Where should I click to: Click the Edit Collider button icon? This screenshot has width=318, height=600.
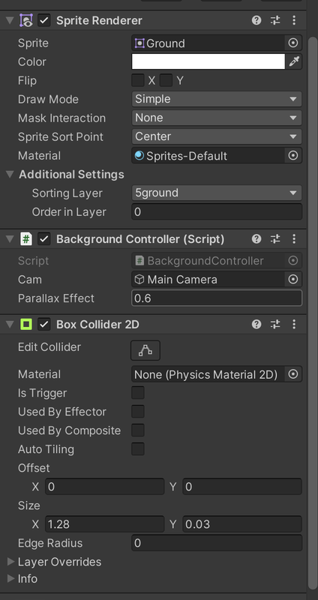click(x=145, y=350)
